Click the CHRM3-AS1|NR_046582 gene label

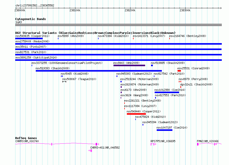tap(105, 148)
